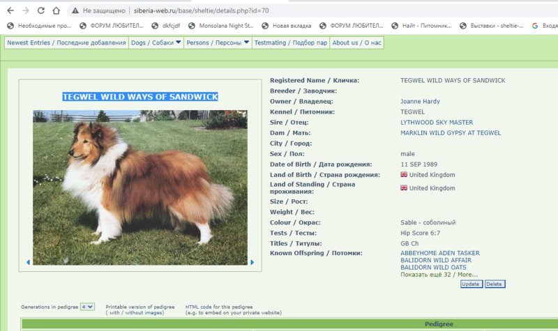
Task: Open the Google 'Входя...' bookmark
Action: tap(545, 26)
